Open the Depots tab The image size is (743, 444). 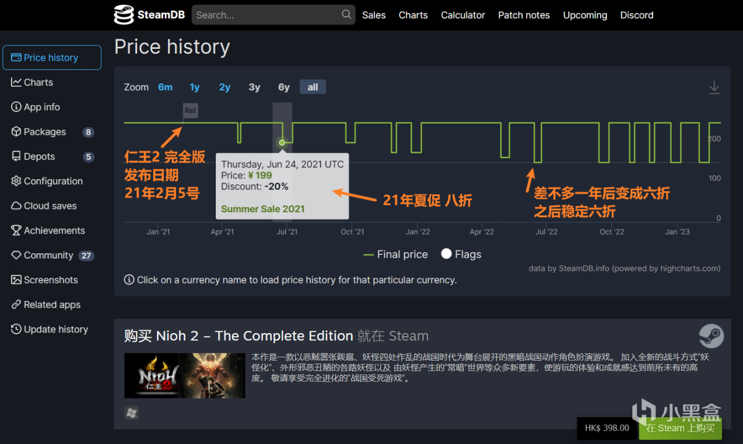[x=52, y=156]
